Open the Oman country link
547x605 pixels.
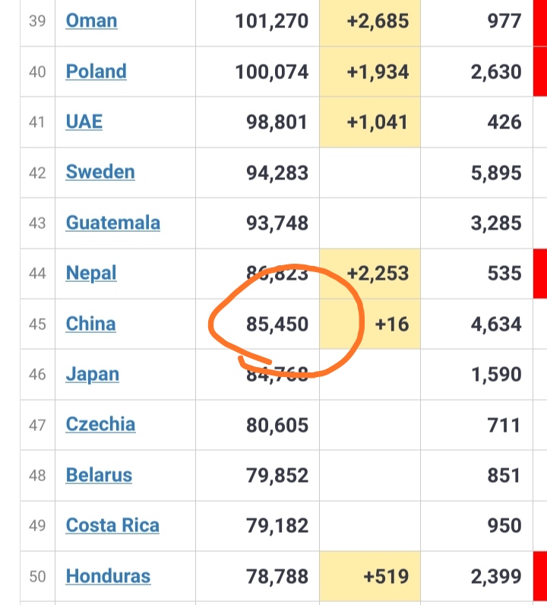(91, 21)
